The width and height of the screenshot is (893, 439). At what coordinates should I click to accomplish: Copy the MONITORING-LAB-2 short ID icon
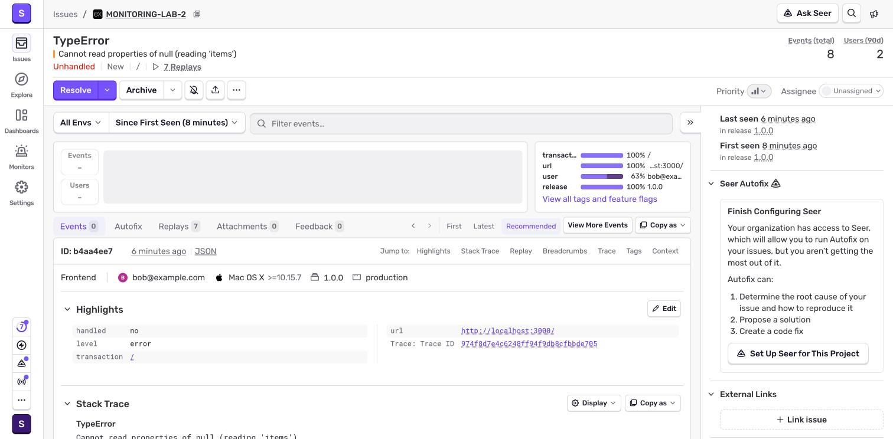pos(197,14)
